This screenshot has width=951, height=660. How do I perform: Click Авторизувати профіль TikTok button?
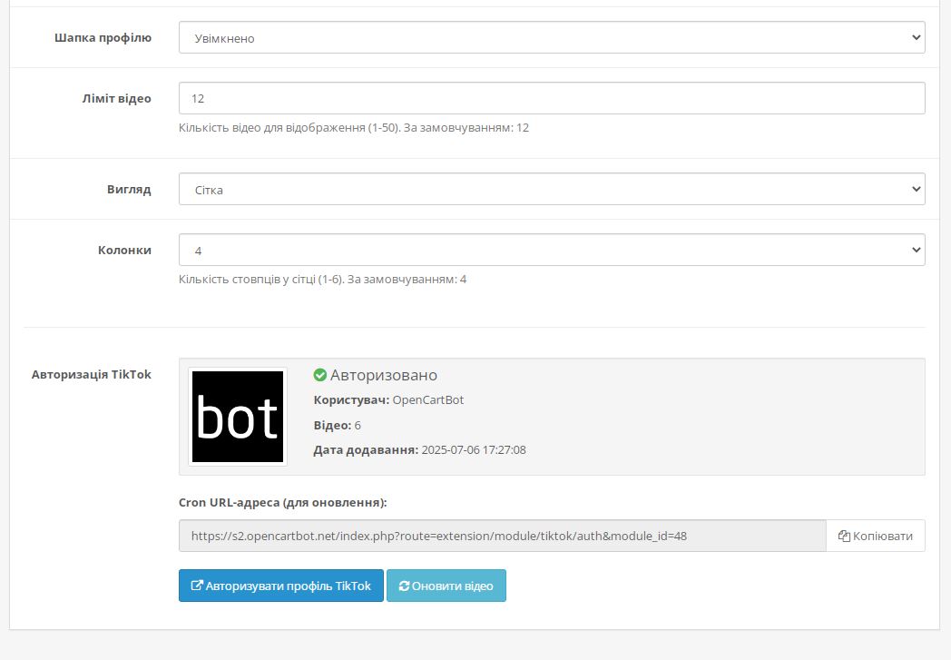(280, 586)
